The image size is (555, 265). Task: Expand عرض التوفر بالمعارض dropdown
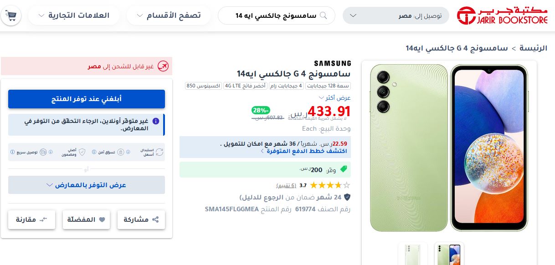[x=87, y=185]
